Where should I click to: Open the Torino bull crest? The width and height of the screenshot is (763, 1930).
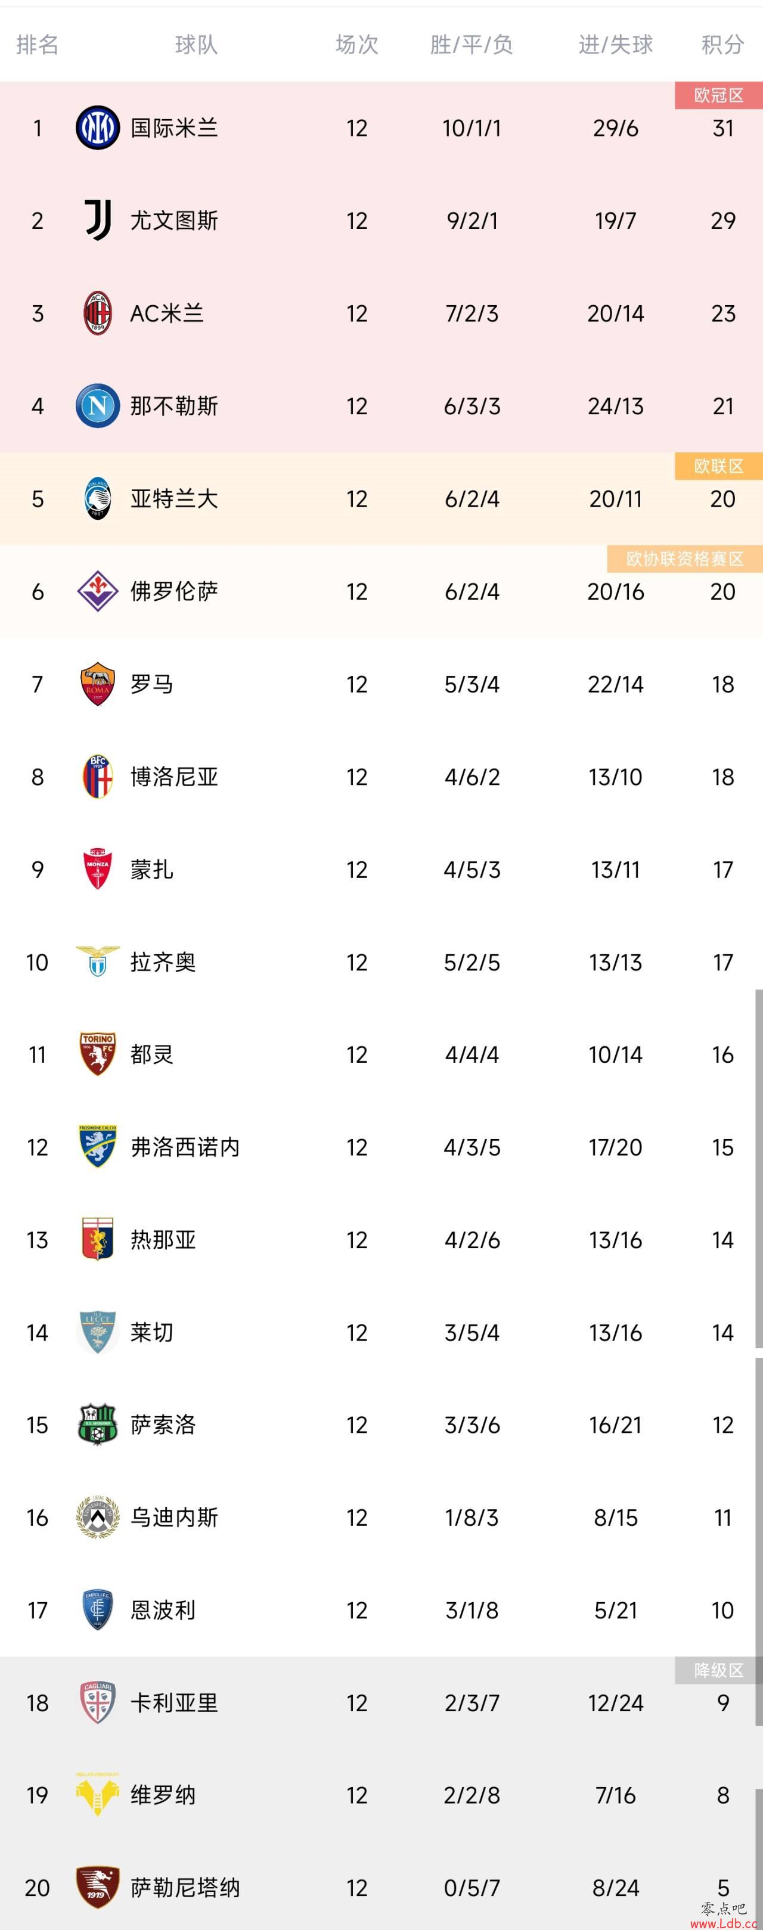click(97, 1054)
